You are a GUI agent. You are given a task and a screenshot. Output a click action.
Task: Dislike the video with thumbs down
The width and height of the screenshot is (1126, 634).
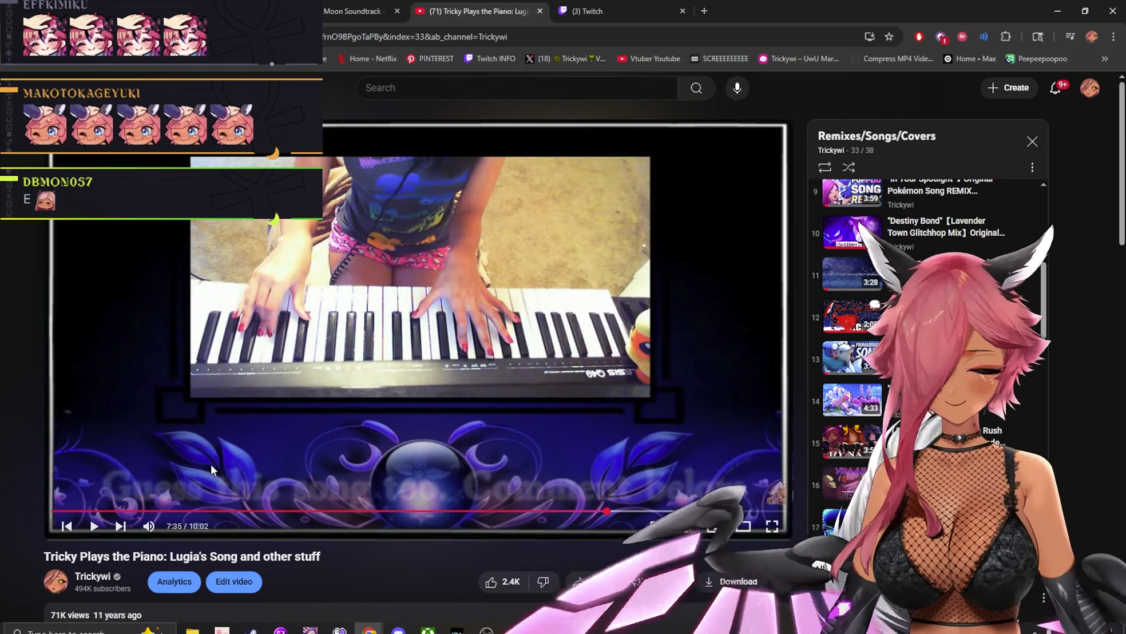(x=542, y=582)
